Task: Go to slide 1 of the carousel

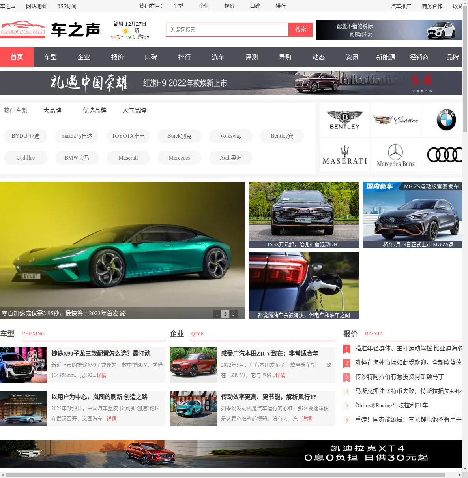Action: 217,314
